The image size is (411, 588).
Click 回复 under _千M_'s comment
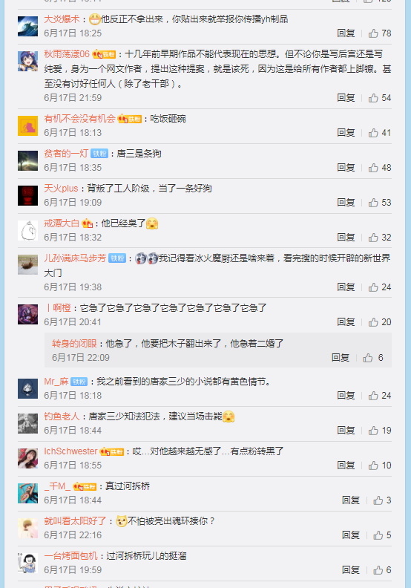[351, 500]
